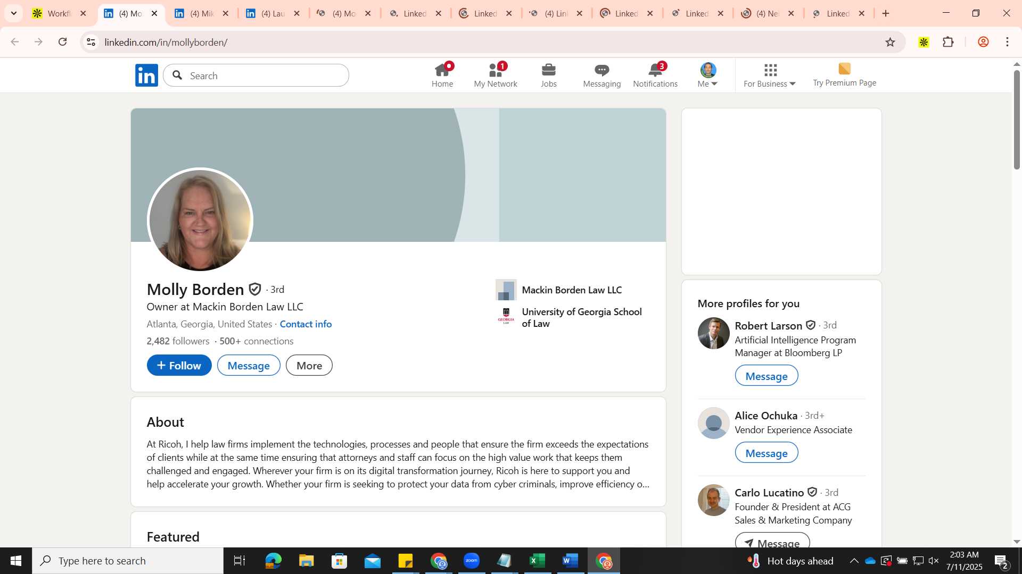Image resolution: width=1022 pixels, height=574 pixels.
Task: Reload the current page
Action: (63, 42)
